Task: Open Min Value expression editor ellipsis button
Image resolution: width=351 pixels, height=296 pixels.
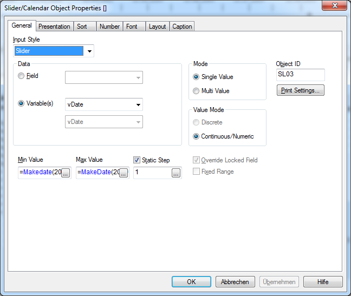Action: click(x=66, y=173)
